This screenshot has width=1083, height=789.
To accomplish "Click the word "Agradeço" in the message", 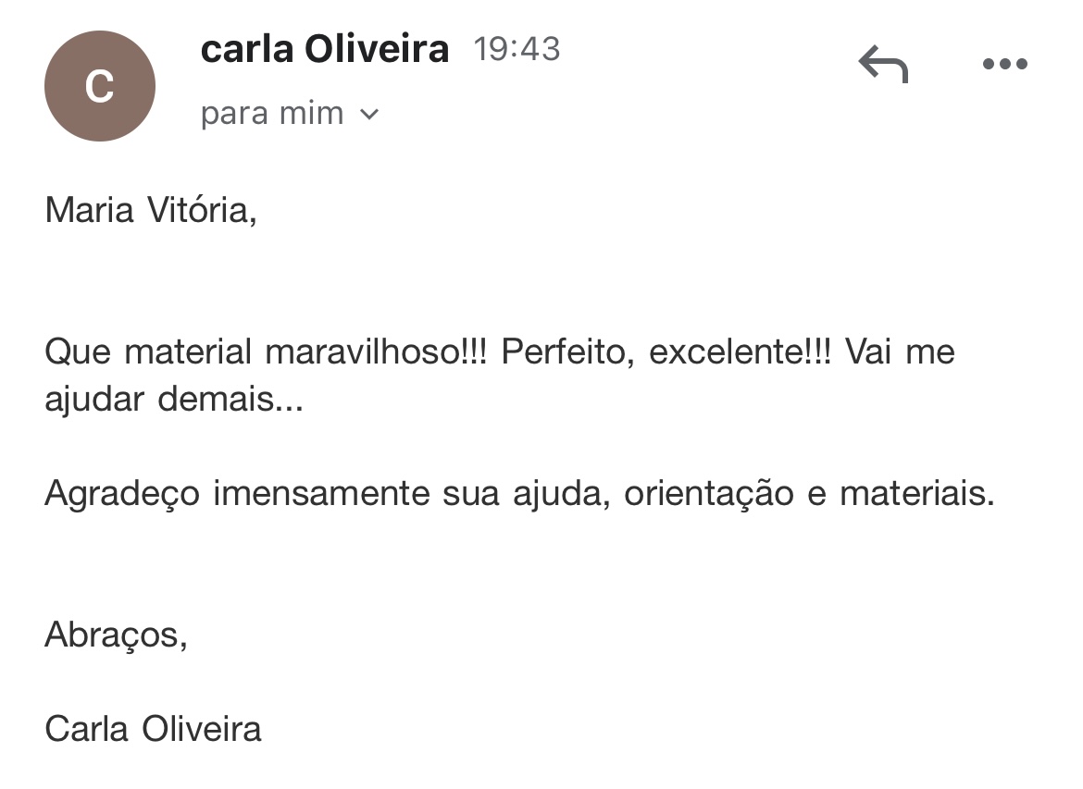I will [x=122, y=494].
